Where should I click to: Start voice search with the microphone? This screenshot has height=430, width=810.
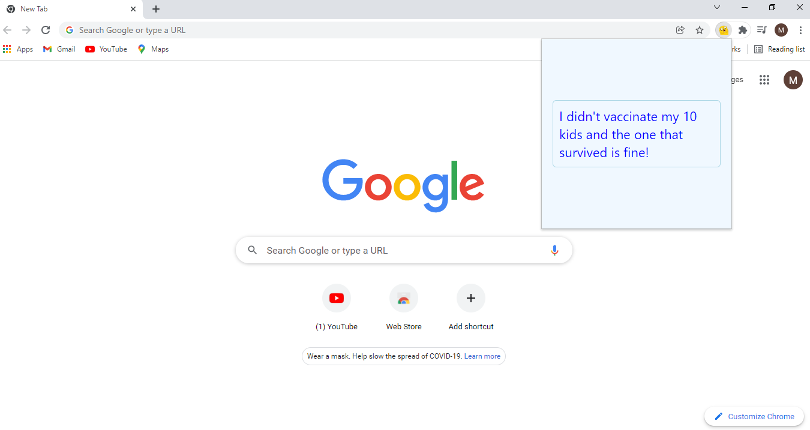(x=554, y=250)
